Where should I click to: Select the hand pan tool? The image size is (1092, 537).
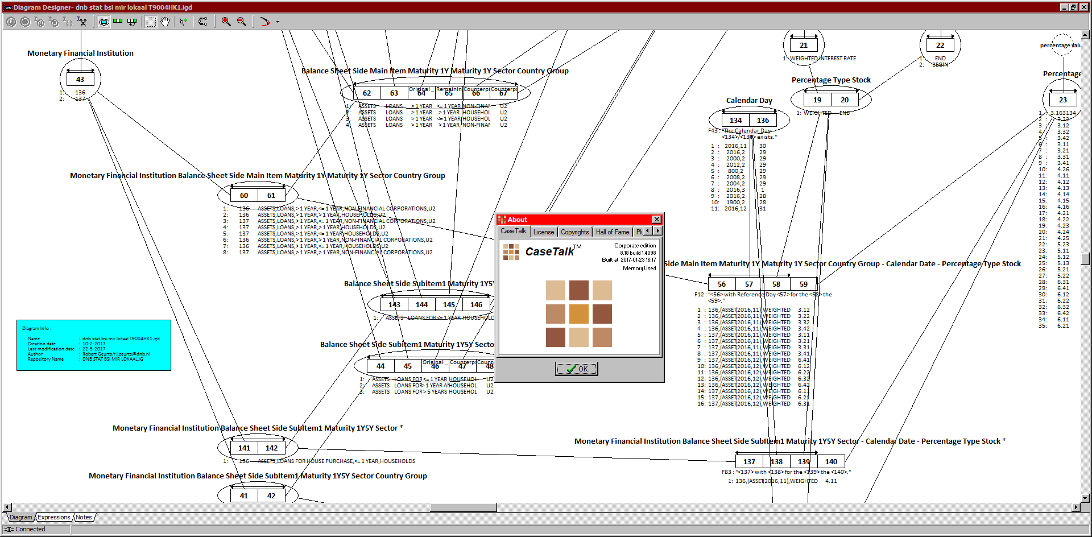click(165, 22)
